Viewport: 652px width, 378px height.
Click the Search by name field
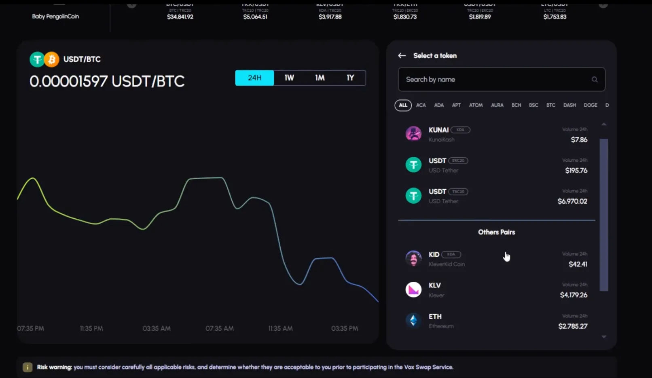point(502,79)
